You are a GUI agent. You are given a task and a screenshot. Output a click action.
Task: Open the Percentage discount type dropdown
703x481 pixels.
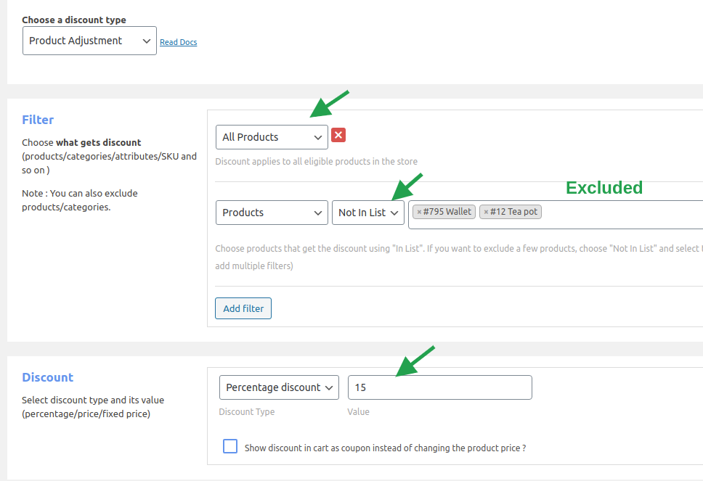click(279, 387)
